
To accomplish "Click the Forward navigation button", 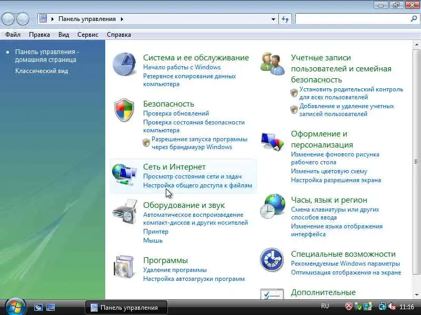I will pyautogui.click(x=23, y=19).
